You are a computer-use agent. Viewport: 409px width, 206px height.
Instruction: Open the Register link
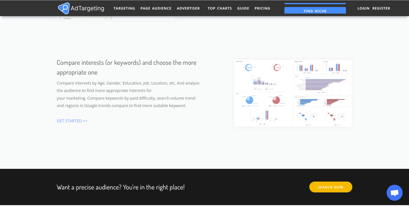point(381,8)
